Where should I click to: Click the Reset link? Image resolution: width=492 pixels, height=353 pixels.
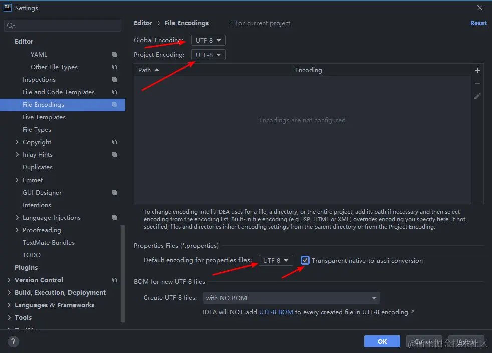tap(478, 23)
